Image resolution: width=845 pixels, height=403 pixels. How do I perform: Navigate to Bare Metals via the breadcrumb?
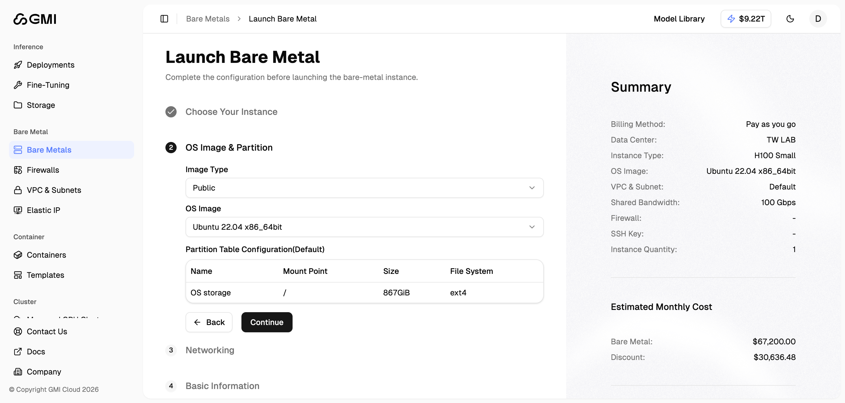(x=207, y=19)
